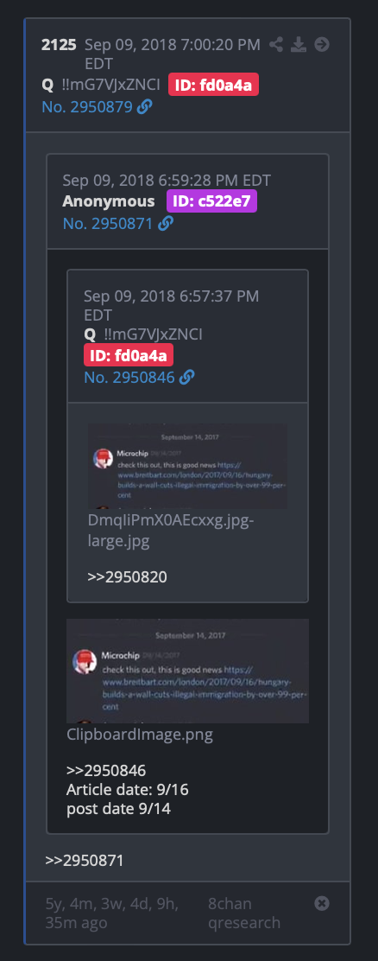Follow the >>2950820 reply reference
Viewport: 378px width, 961px height.
click(x=127, y=576)
